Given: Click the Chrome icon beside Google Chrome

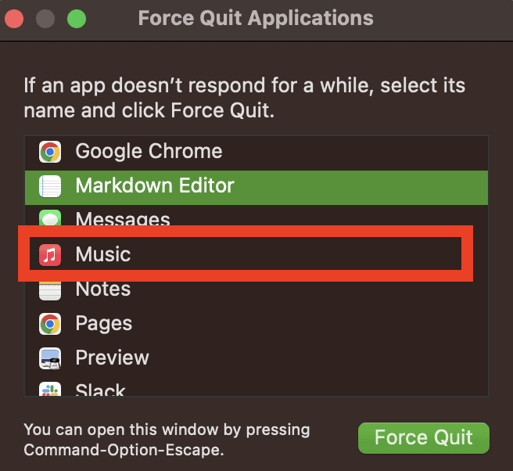Looking at the screenshot, I should [x=50, y=152].
